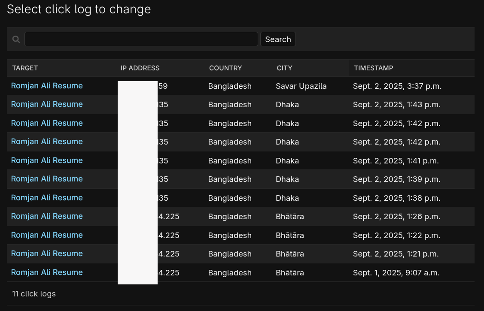Sort by the IP ADDRESS column header

[x=140, y=68]
